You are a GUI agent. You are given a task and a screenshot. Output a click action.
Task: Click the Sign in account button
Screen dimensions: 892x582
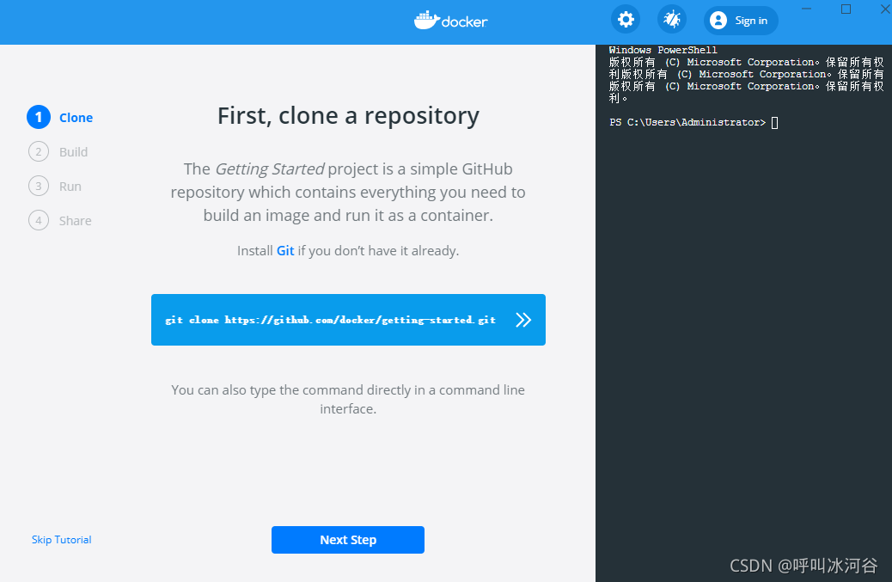click(x=741, y=21)
